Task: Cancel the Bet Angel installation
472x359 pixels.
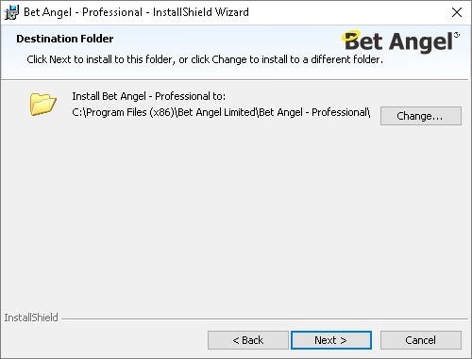Action: pyautogui.click(x=421, y=340)
